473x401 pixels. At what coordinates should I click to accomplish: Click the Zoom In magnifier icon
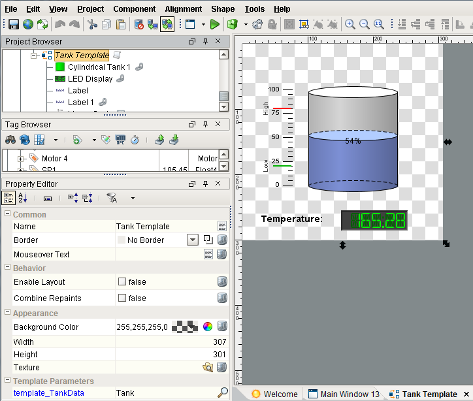click(x=350, y=24)
